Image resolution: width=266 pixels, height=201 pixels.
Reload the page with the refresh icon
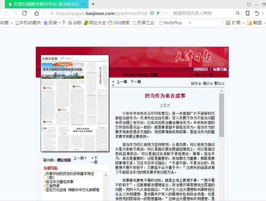25,13
